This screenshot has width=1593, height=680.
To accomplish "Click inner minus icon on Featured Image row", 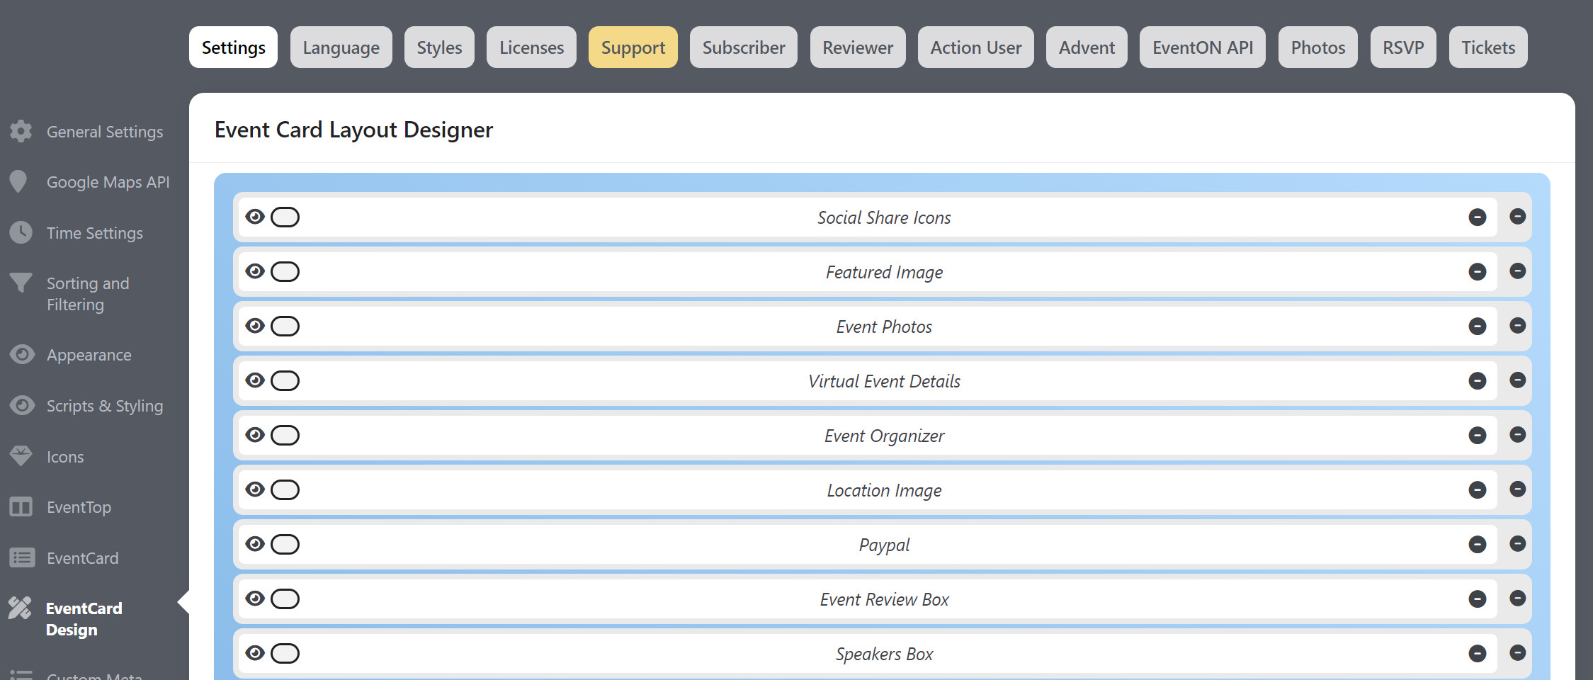I will tap(1478, 271).
